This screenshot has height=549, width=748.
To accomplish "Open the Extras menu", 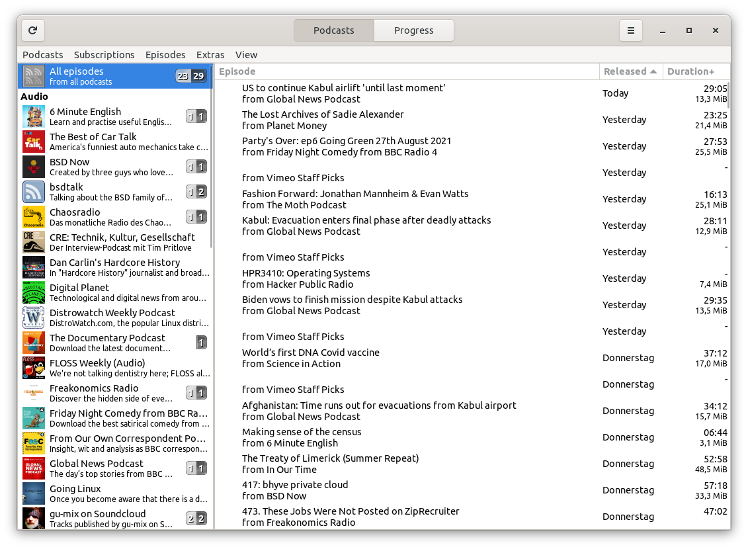I will tap(210, 55).
